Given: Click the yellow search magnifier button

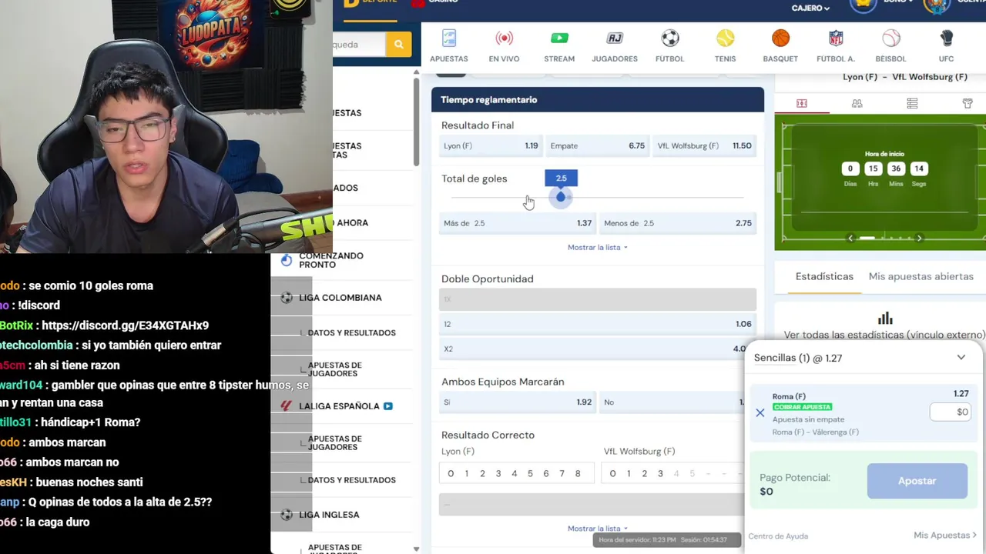Looking at the screenshot, I should point(398,45).
